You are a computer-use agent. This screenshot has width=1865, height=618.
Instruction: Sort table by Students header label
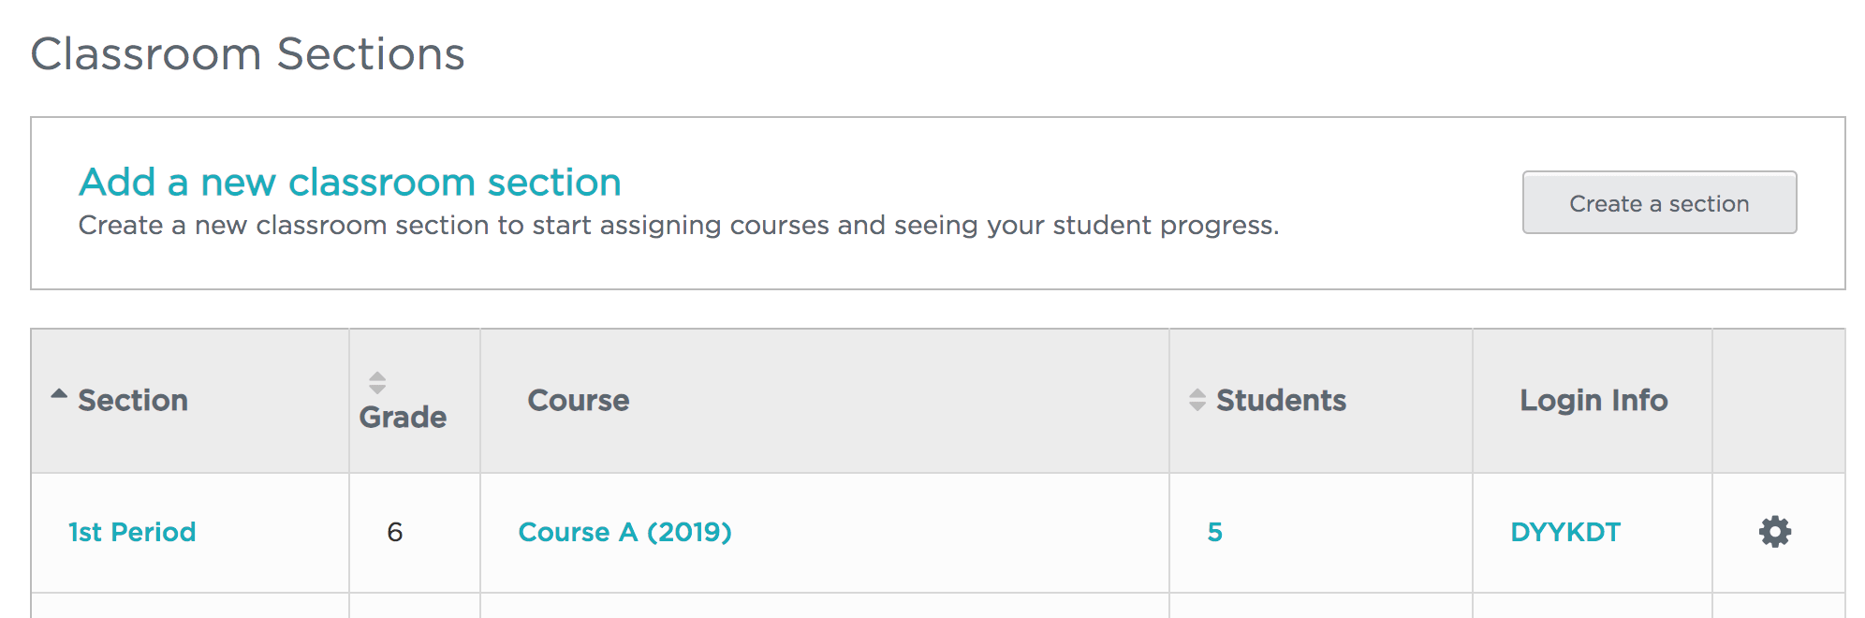pos(1281,400)
